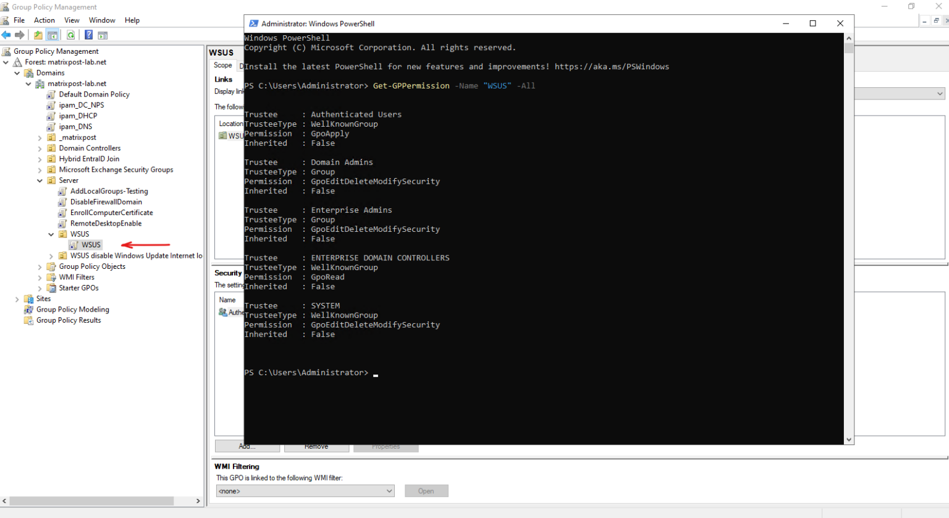Click the Domains folder icon in the tree
Viewport: 949px width, 518px height.
pos(29,73)
